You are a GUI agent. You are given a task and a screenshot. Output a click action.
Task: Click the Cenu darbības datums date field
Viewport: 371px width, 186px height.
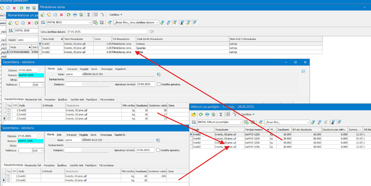click(x=107, y=31)
